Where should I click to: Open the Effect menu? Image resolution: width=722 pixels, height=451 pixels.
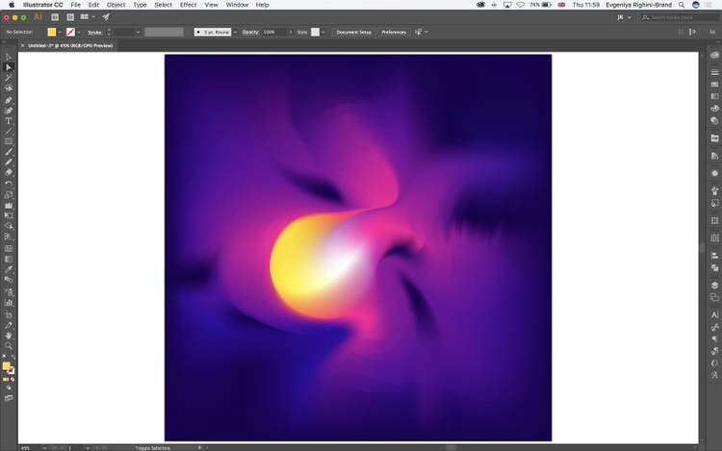188,5
